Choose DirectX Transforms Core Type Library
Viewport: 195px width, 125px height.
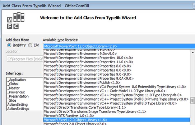[x=117, y=107]
